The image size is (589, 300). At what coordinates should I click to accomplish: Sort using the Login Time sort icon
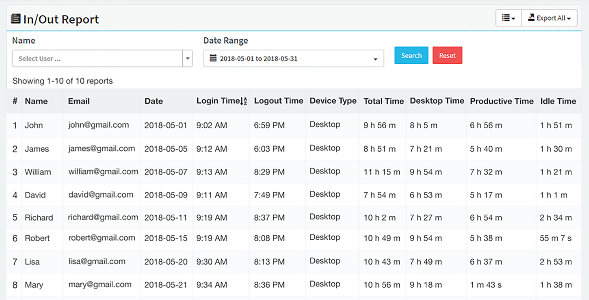(x=244, y=101)
